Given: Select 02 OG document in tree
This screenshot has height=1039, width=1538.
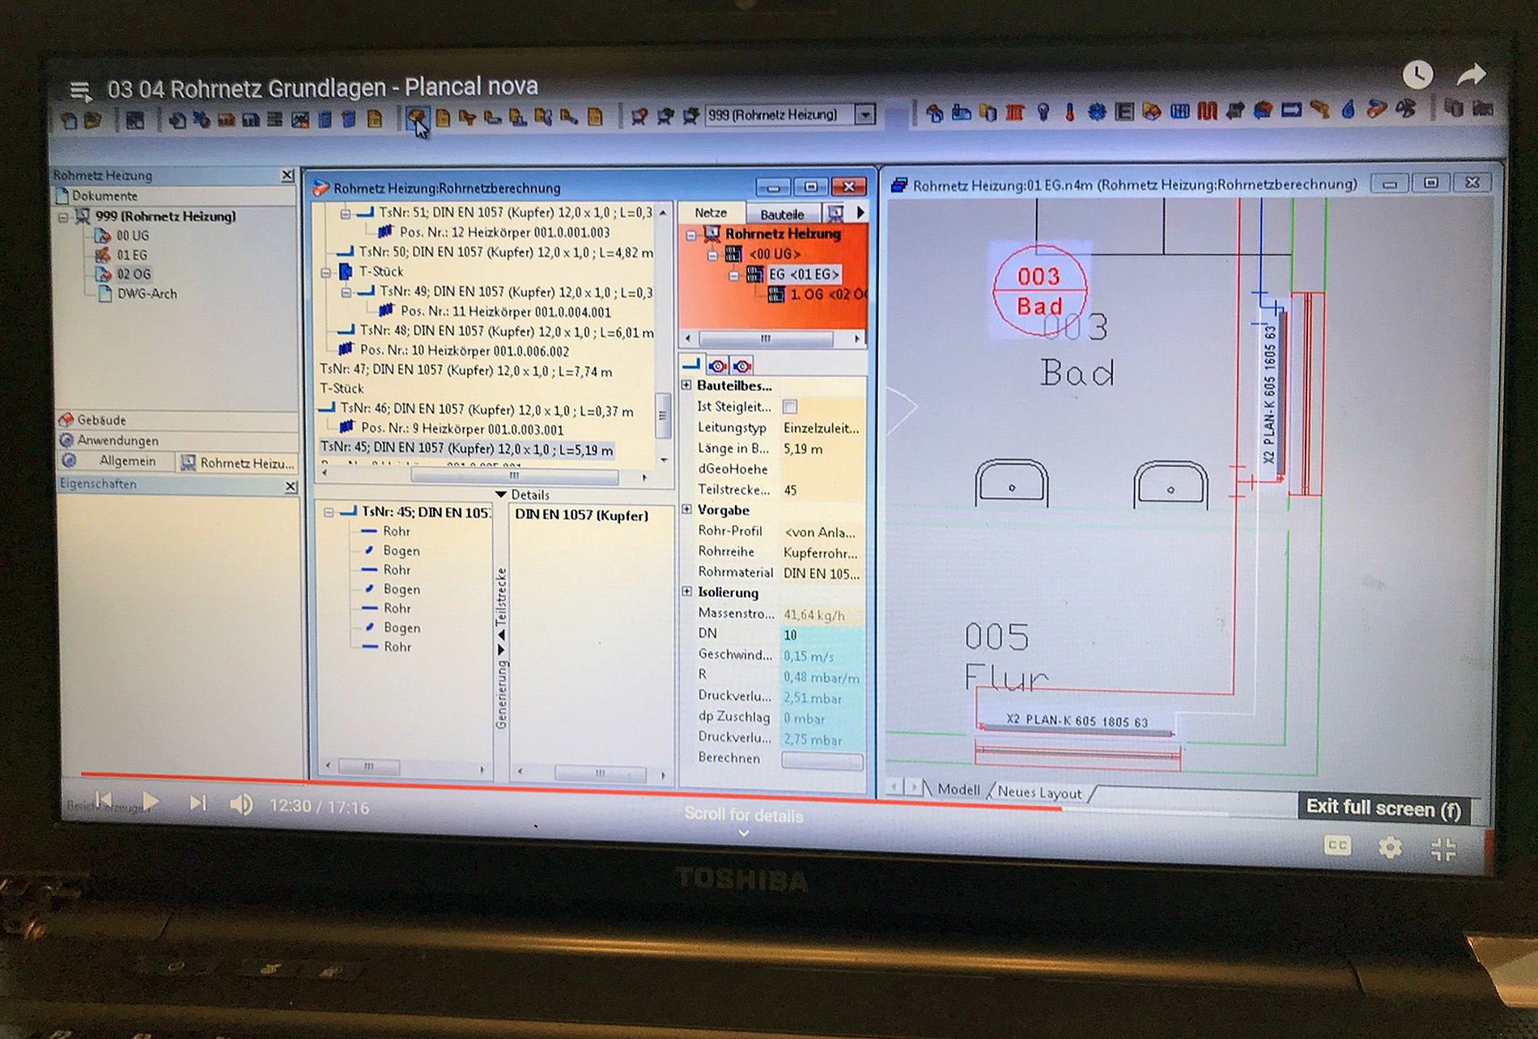Looking at the screenshot, I should [x=134, y=274].
